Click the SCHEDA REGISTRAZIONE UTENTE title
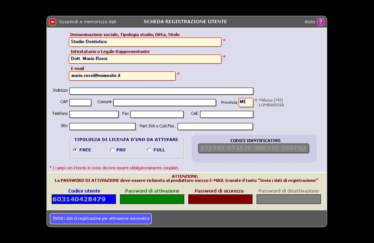374x243 pixels. coord(185,22)
